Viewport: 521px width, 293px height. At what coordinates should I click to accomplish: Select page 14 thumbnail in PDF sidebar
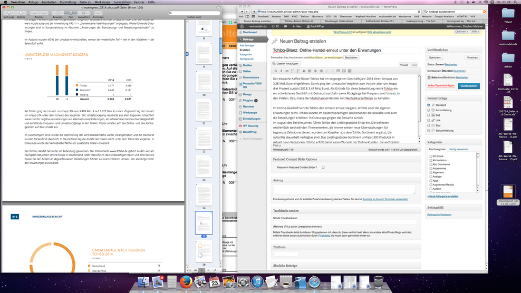pos(204,194)
